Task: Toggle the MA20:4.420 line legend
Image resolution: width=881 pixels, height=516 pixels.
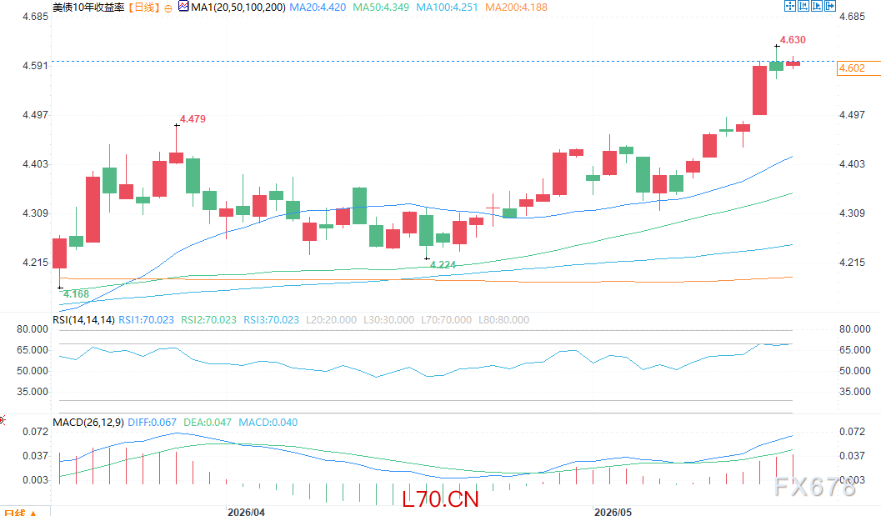Action: pos(318,8)
